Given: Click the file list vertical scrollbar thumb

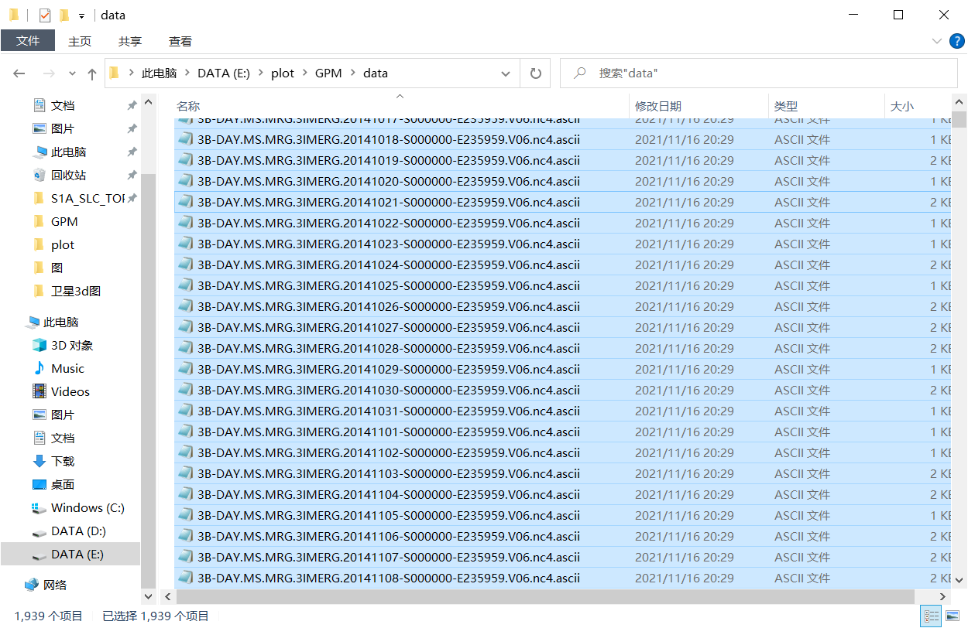Looking at the screenshot, I should click(x=959, y=119).
